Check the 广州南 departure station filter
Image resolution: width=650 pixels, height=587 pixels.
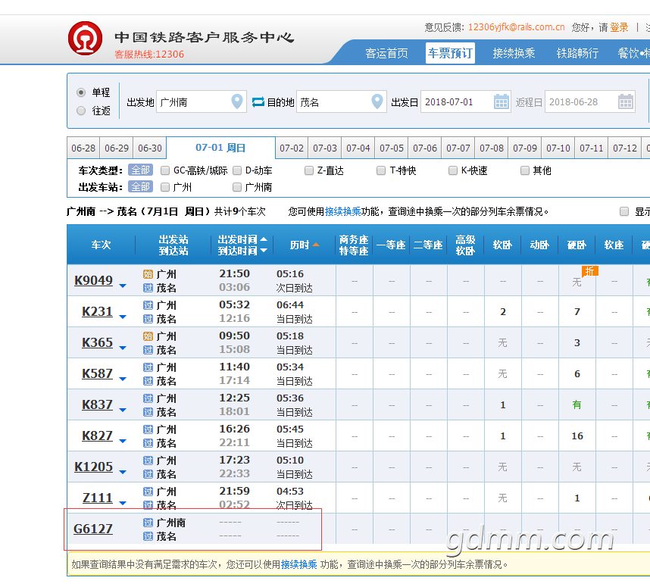pos(237,187)
